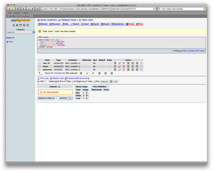Select the 'After' radio button

point(94,82)
